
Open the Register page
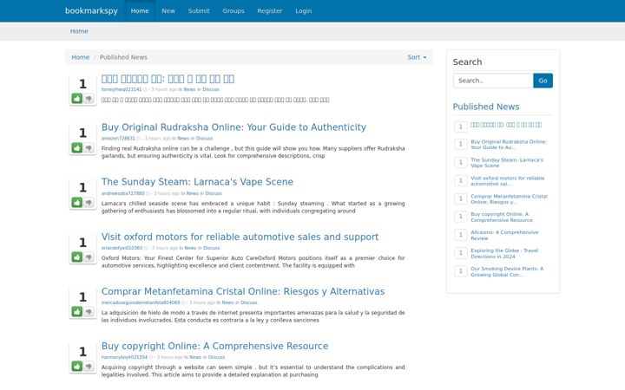tap(270, 10)
